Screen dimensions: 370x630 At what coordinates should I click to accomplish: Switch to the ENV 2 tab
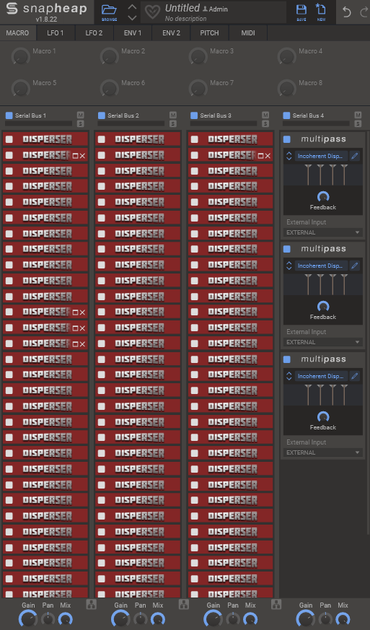coord(171,33)
